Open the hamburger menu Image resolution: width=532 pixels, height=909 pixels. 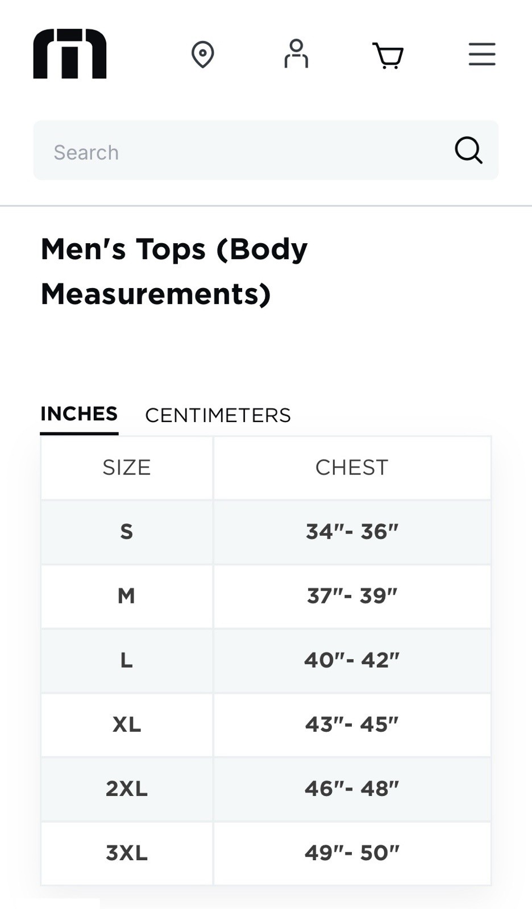click(482, 55)
